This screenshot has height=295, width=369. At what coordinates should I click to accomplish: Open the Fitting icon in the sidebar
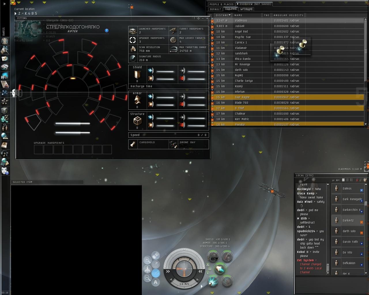pyautogui.click(x=4, y=67)
